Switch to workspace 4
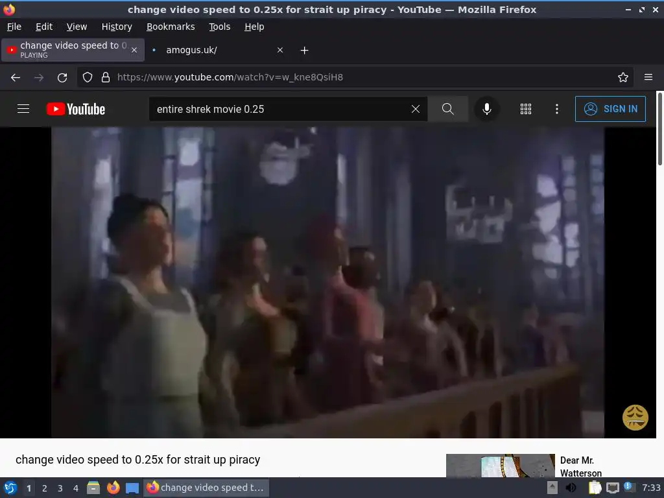The width and height of the screenshot is (664, 498). (x=76, y=488)
